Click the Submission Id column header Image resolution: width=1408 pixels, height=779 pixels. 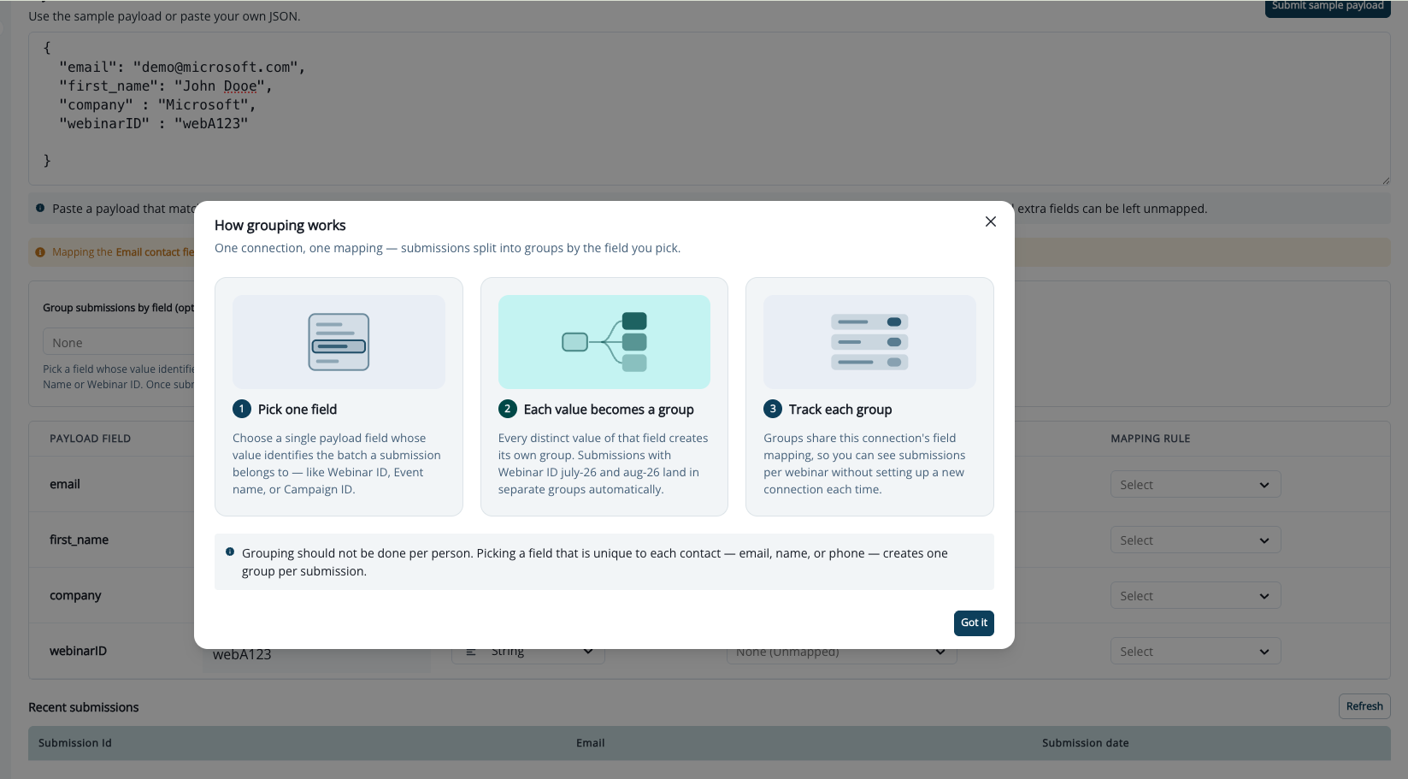pos(75,743)
